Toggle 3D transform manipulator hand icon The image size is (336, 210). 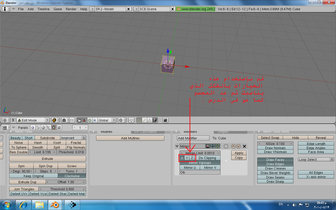click(79, 120)
